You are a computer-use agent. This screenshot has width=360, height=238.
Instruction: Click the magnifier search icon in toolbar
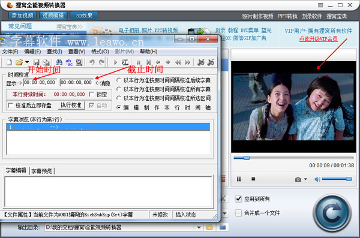(x=79, y=62)
